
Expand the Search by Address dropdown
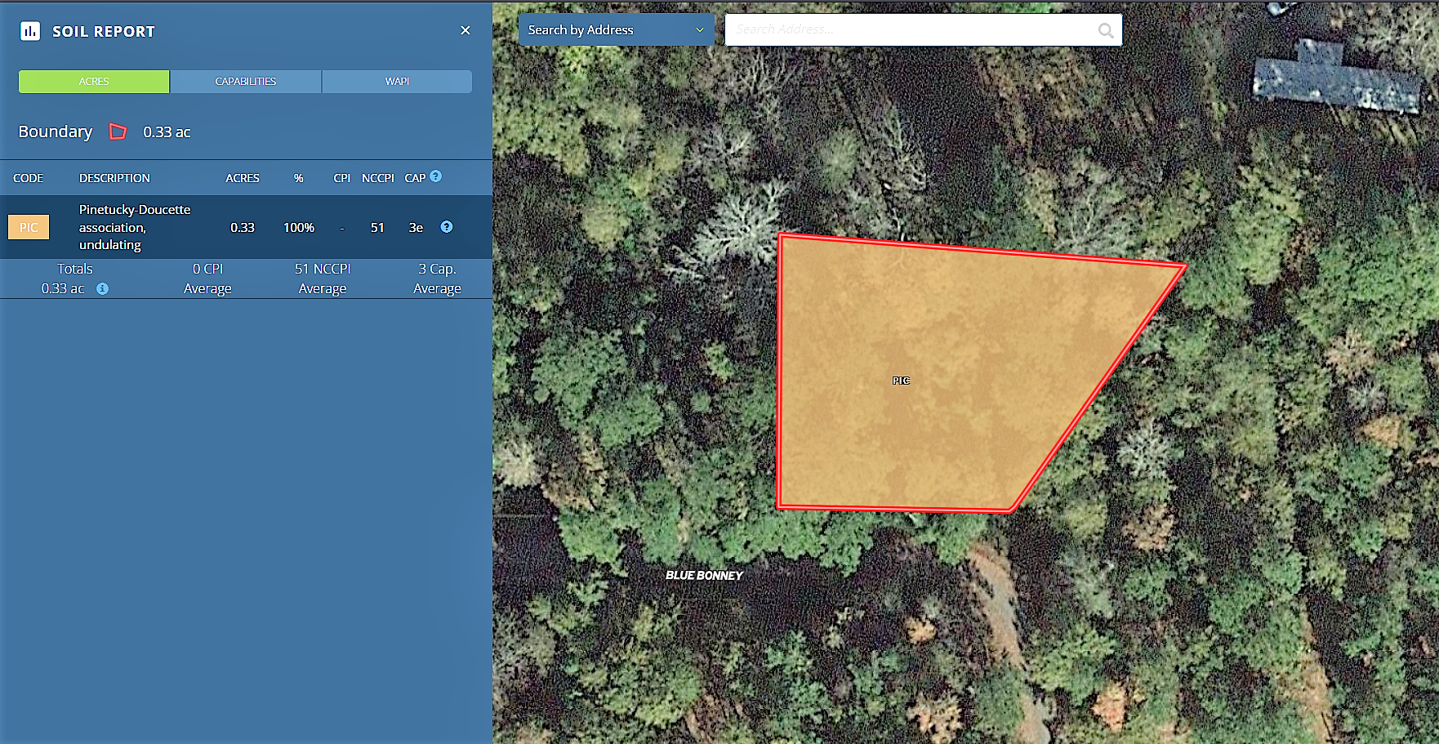pos(616,30)
